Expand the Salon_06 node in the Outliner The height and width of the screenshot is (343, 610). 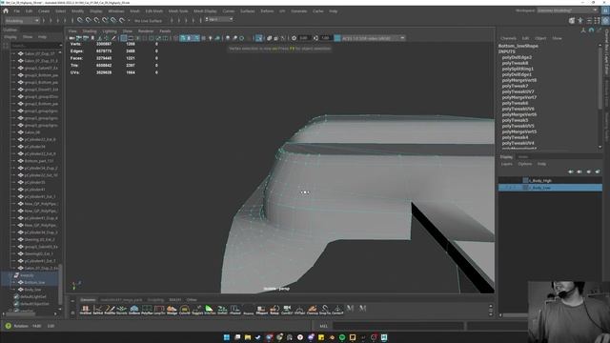click(x=13, y=132)
